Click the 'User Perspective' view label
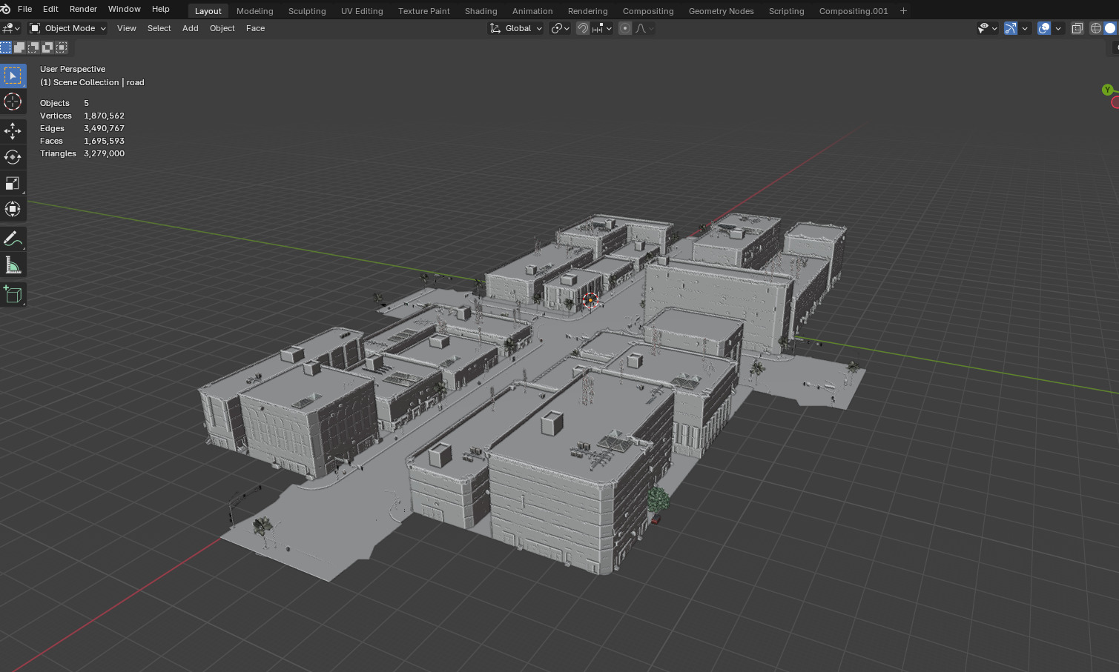The height and width of the screenshot is (672, 1119). coord(73,69)
